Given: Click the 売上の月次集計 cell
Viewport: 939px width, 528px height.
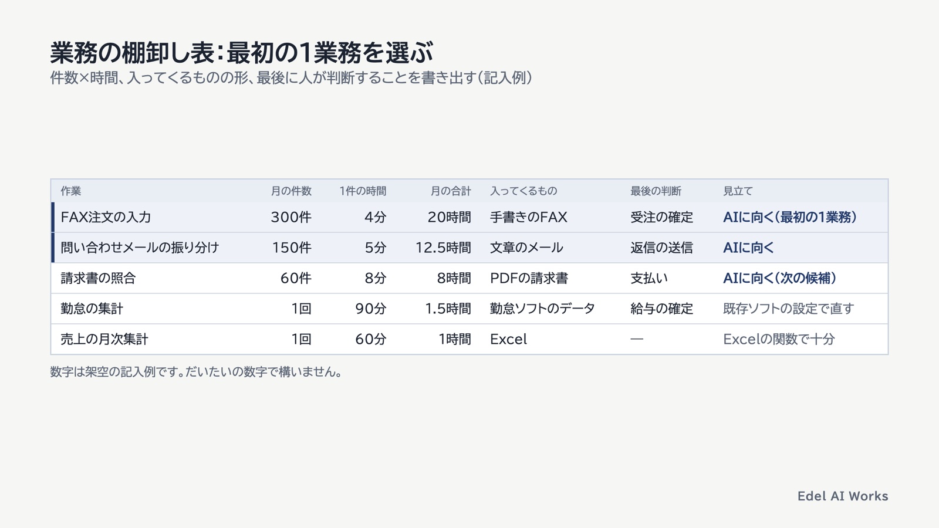Looking at the screenshot, I should click(x=104, y=339).
